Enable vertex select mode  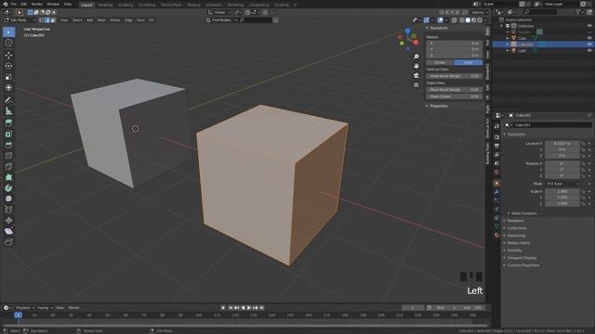41,20
